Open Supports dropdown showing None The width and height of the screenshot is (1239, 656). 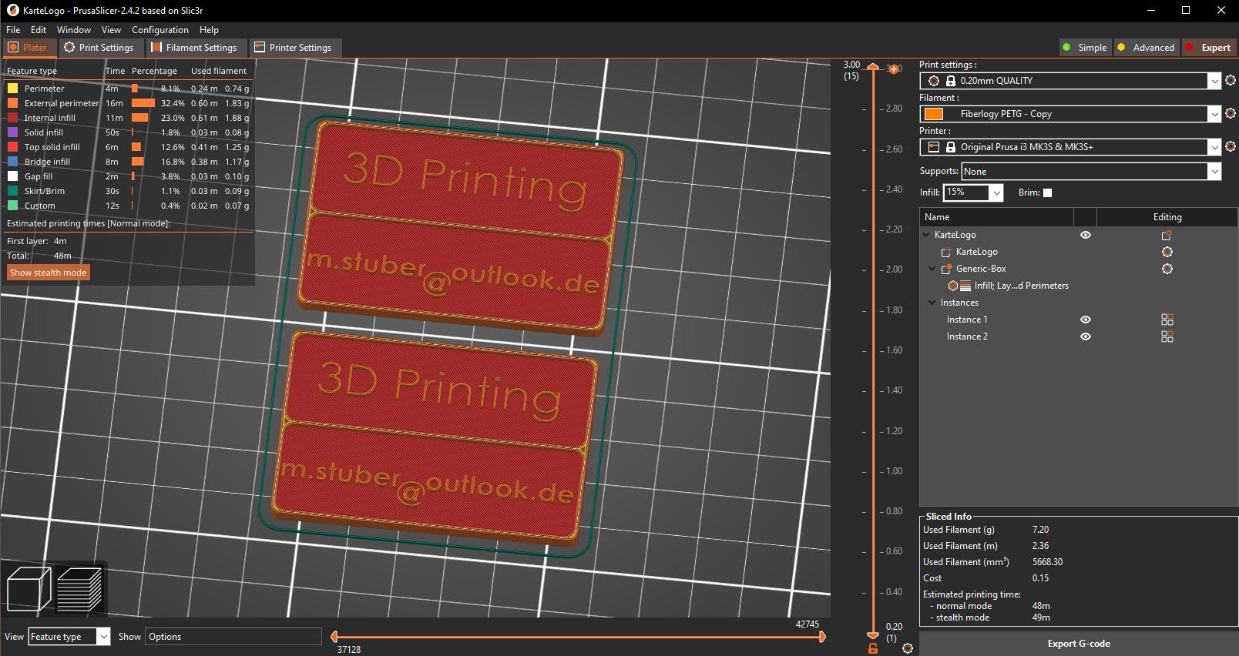coord(1214,171)
